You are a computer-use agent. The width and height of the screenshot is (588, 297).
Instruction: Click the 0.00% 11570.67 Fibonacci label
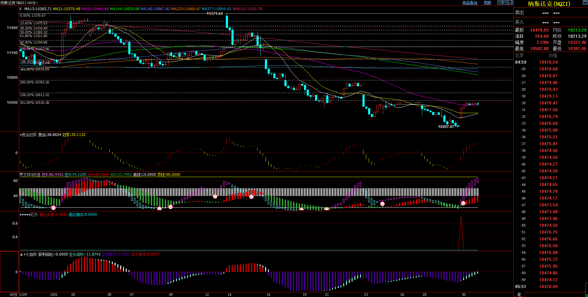pyautogui.click(x=33, y=15)
